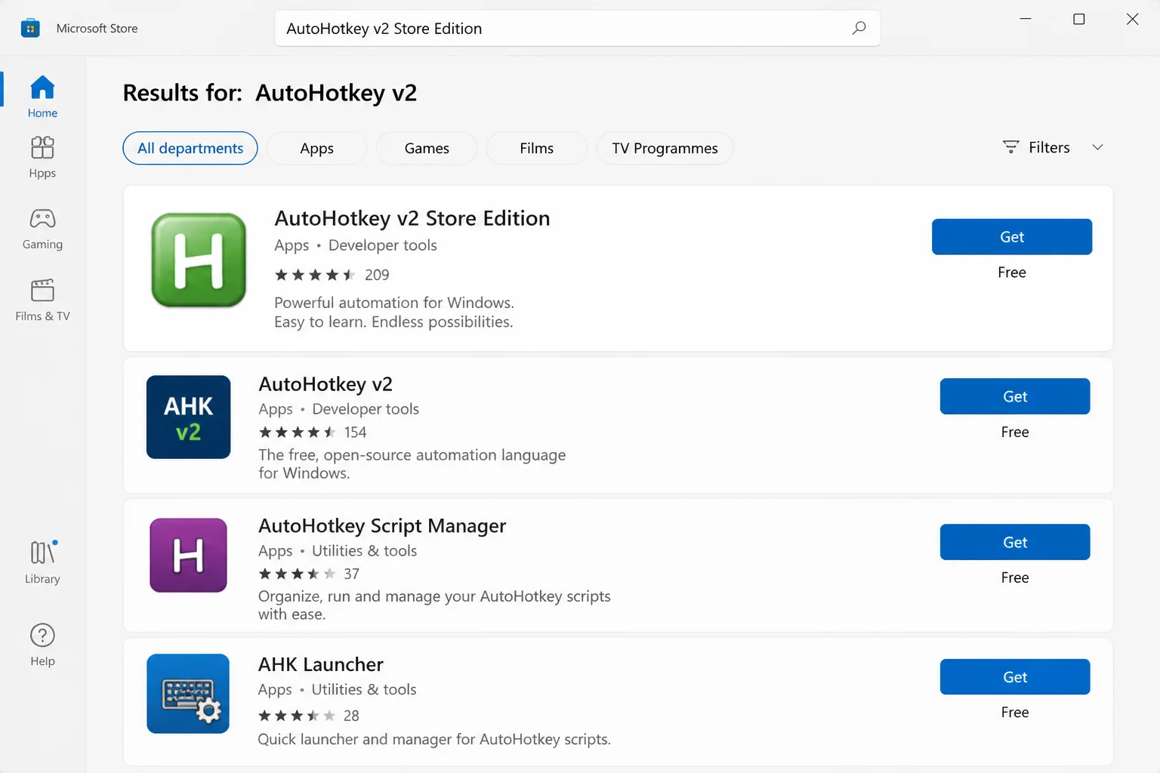Click the Filters funnel icon
The image size is (1160, 773).
(1010, 147)
